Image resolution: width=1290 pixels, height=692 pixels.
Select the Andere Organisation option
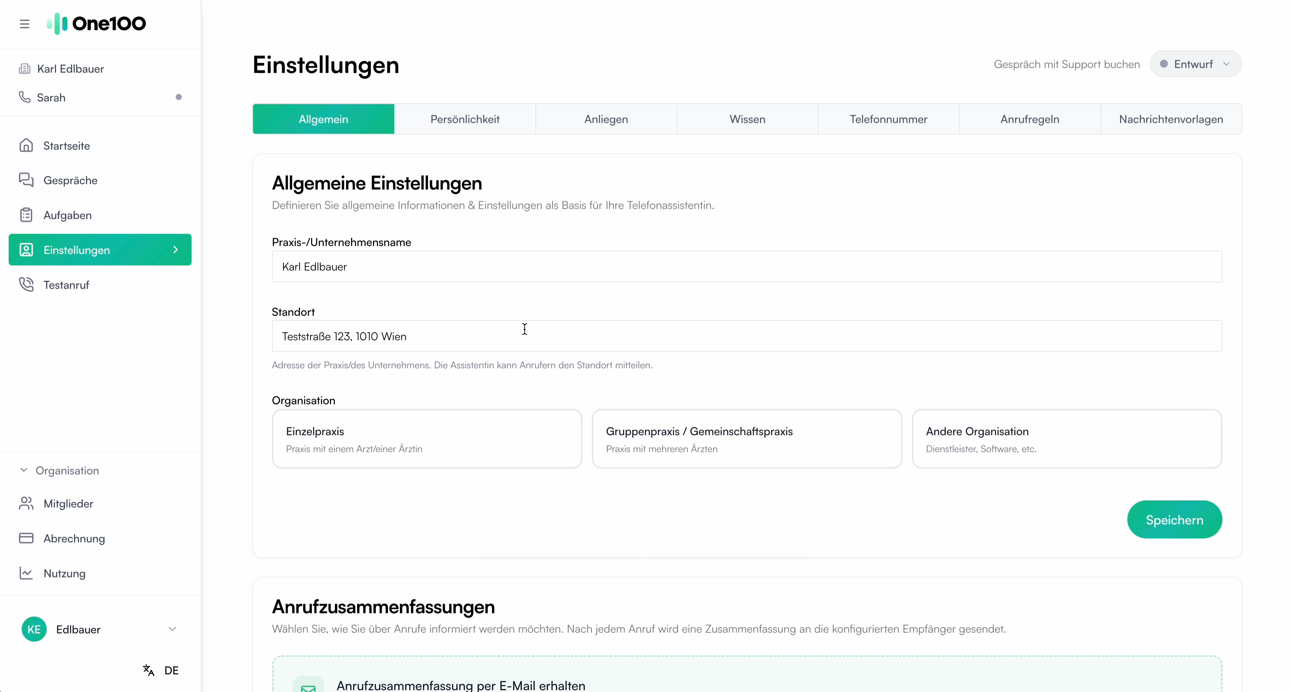pyautogui.click(x=1066, y=439)
